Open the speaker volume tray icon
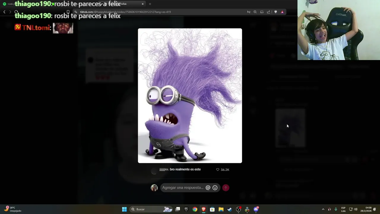This screenshot has width=380, height=214. tap(356, 209)
